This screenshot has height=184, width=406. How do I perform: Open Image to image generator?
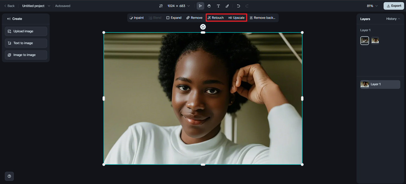point(26,55)
